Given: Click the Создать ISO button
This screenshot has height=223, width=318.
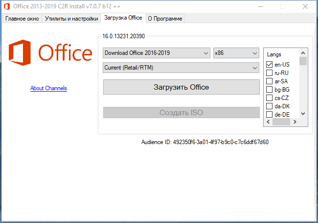Looking at the screenshot, I should pos(182,113).
